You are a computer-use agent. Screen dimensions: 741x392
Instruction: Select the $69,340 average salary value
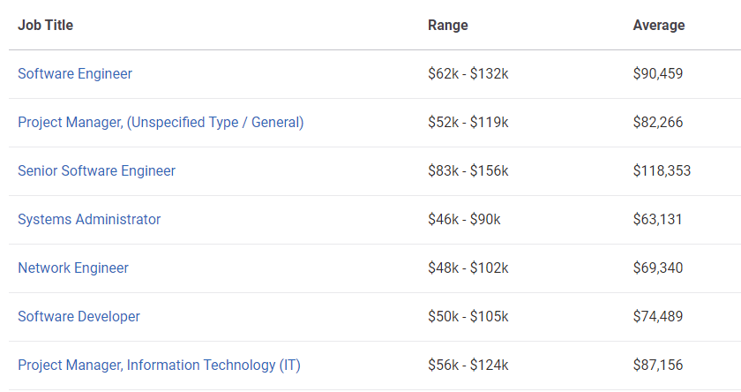[x=658, y=268]
